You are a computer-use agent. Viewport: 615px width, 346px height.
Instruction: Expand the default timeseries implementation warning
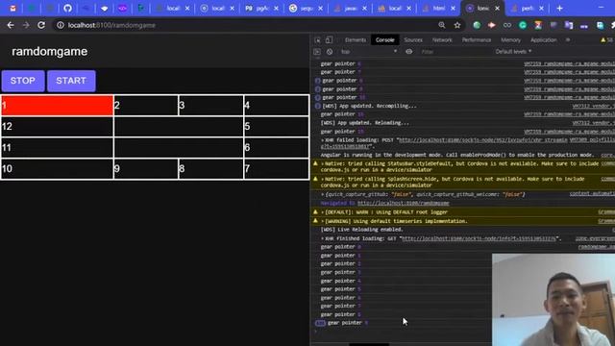pos(323,221)
